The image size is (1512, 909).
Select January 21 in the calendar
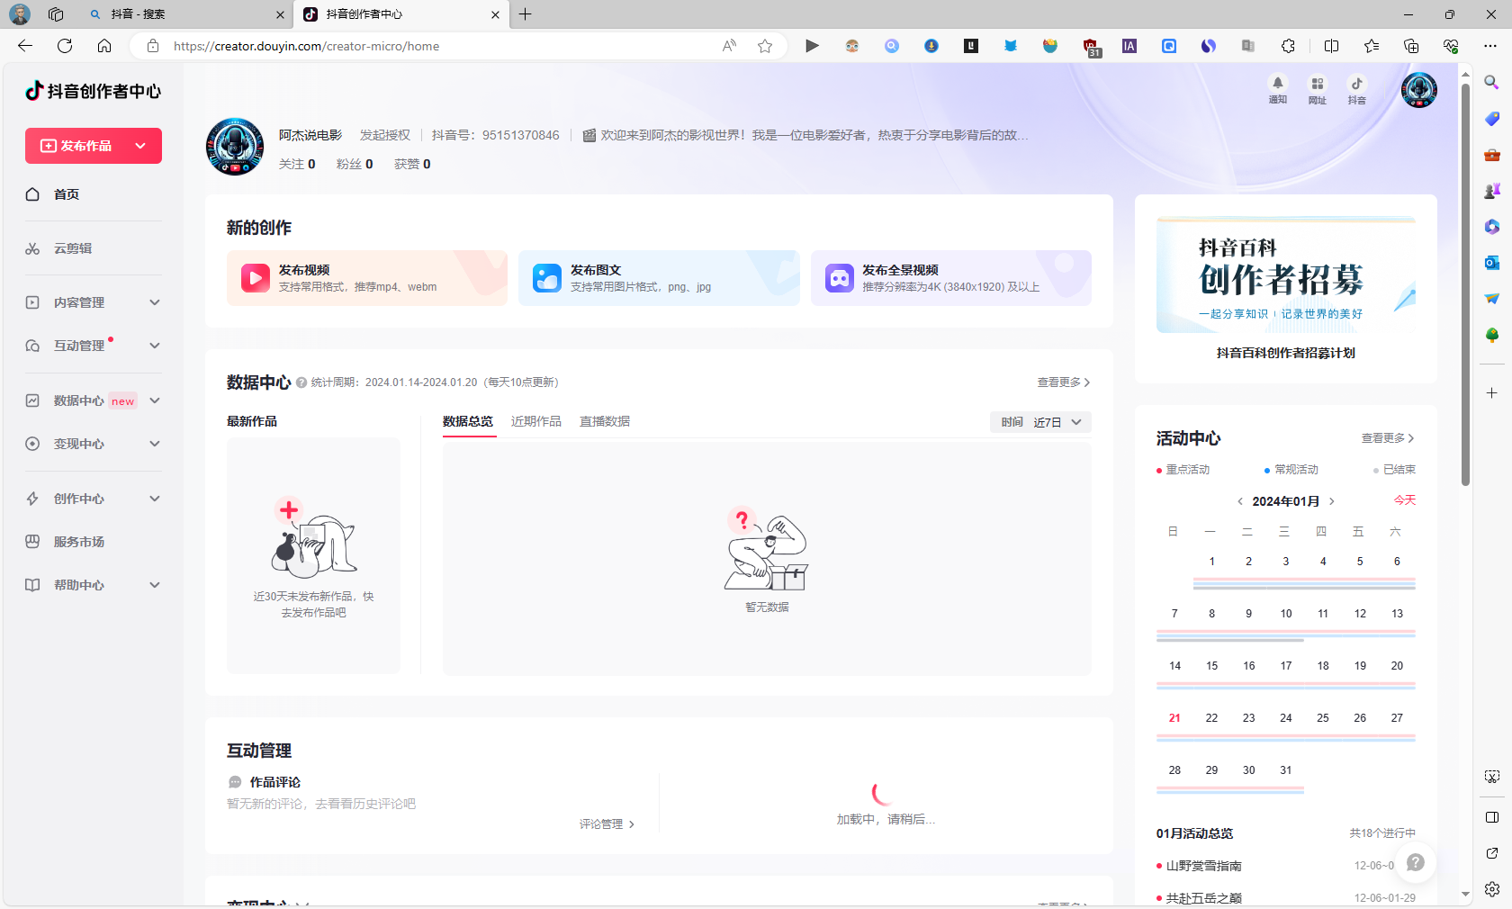(x=1174, y=718)
